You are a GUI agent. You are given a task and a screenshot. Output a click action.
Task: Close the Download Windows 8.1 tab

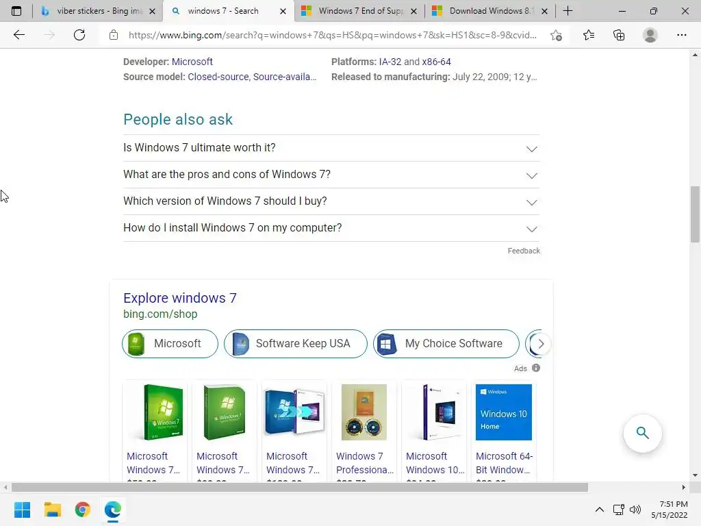[544, 11]
